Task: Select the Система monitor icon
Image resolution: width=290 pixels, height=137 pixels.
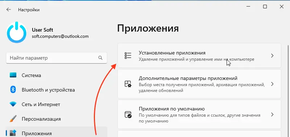Action: [x=13, y=75]
